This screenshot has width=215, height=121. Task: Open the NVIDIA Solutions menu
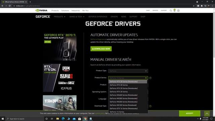[65, 10]
